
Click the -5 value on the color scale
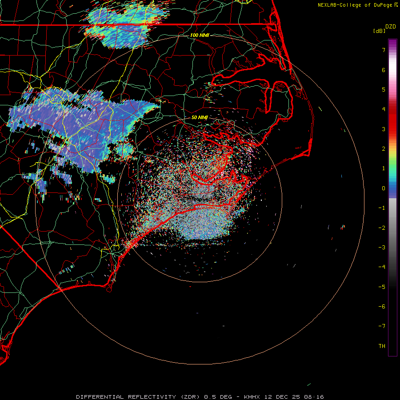click(x=382, y=287)
